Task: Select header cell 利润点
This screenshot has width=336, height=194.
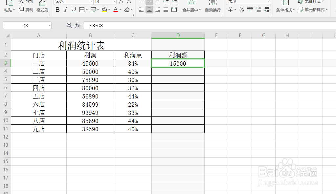Action: 133,55
